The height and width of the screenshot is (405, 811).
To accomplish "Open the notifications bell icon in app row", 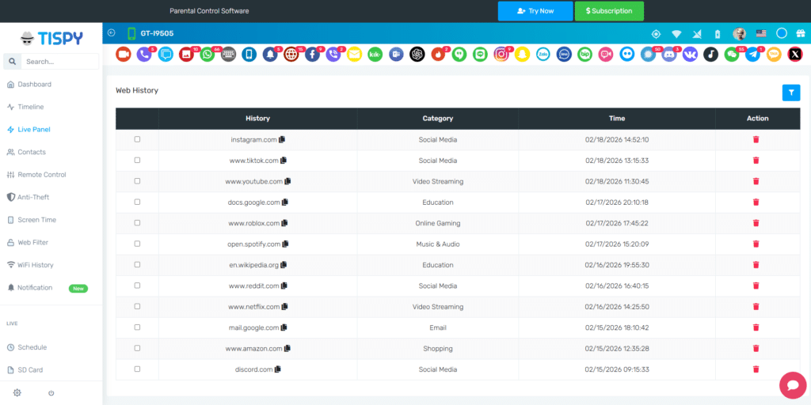I will point(270,54).
